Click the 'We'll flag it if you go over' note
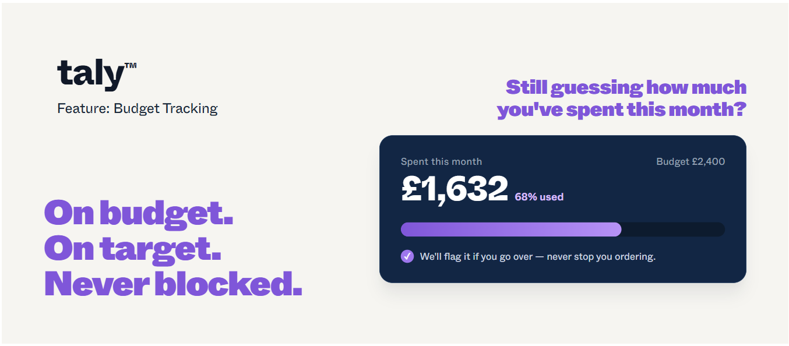This screenshot has height=346, width=789. click(x=476, y=256)
